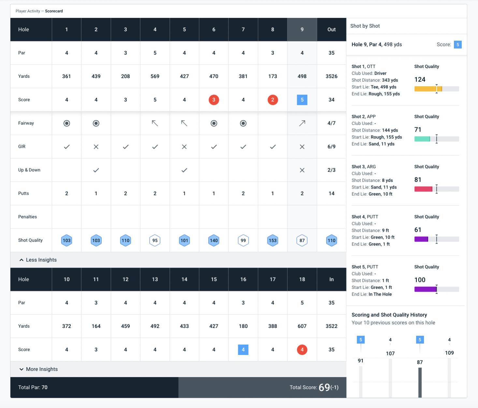Click history bar labeled 107
478x408 pixels.
(x=390, y=378)
